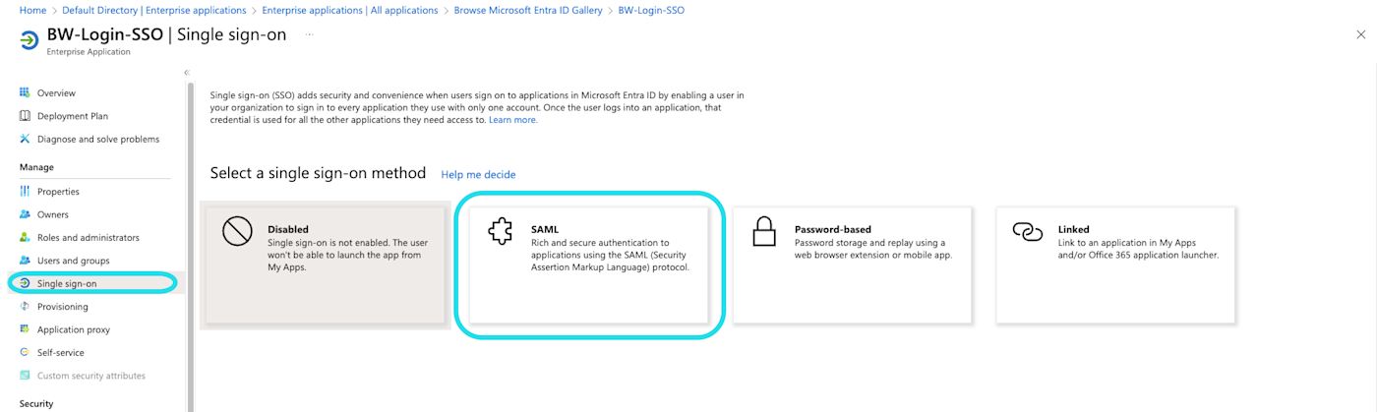
Task: Click the Application proxy icon
Action: point(25,329)
